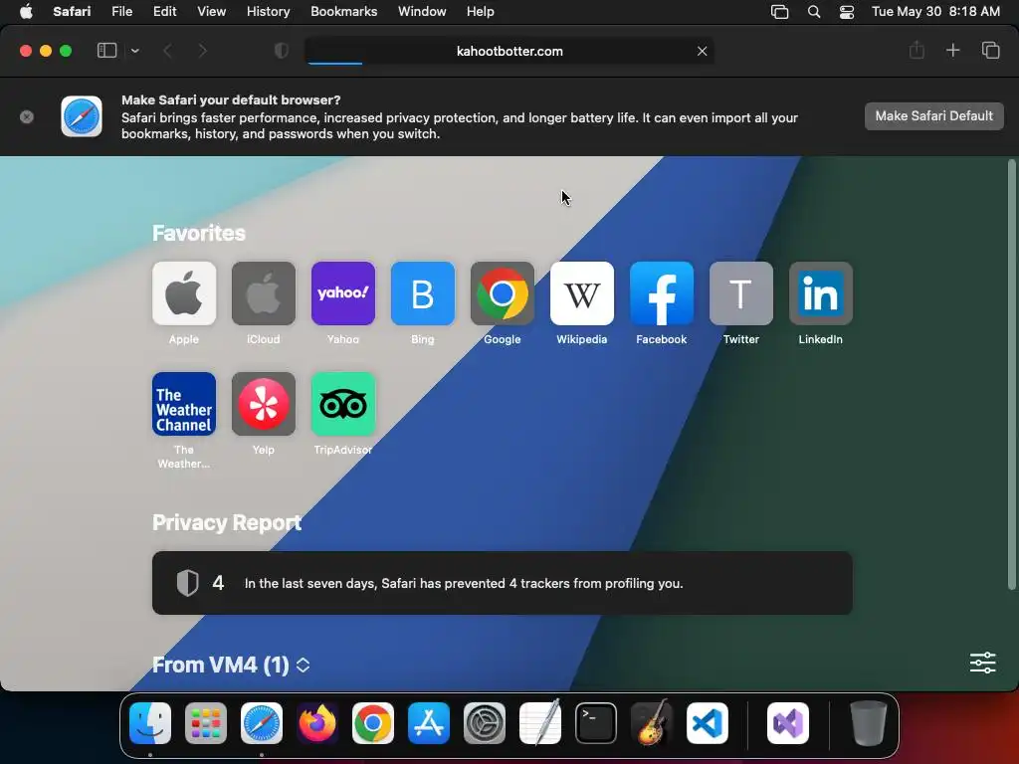This screenshot has height=764, width=1019.
Task: Open Launchpad from the Dock
Action: [206, 723]
